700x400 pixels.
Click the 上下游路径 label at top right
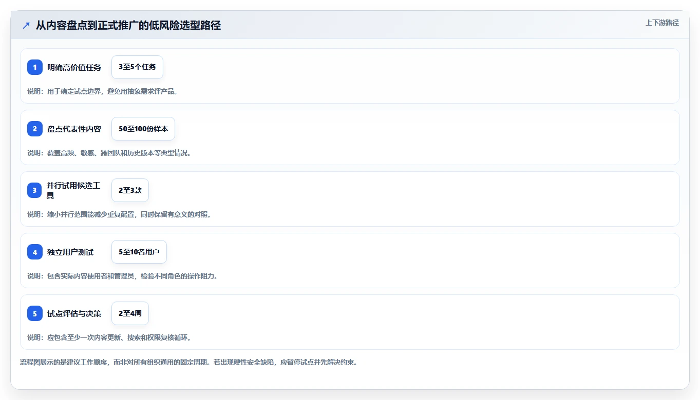coord(662,23)
